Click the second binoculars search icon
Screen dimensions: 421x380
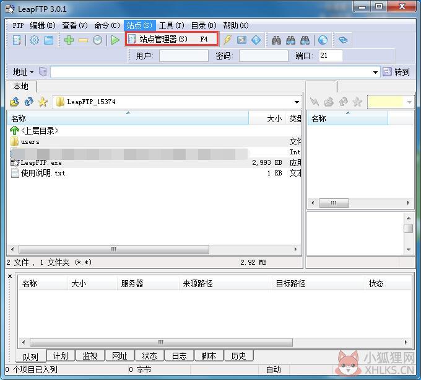coord(290,40)
